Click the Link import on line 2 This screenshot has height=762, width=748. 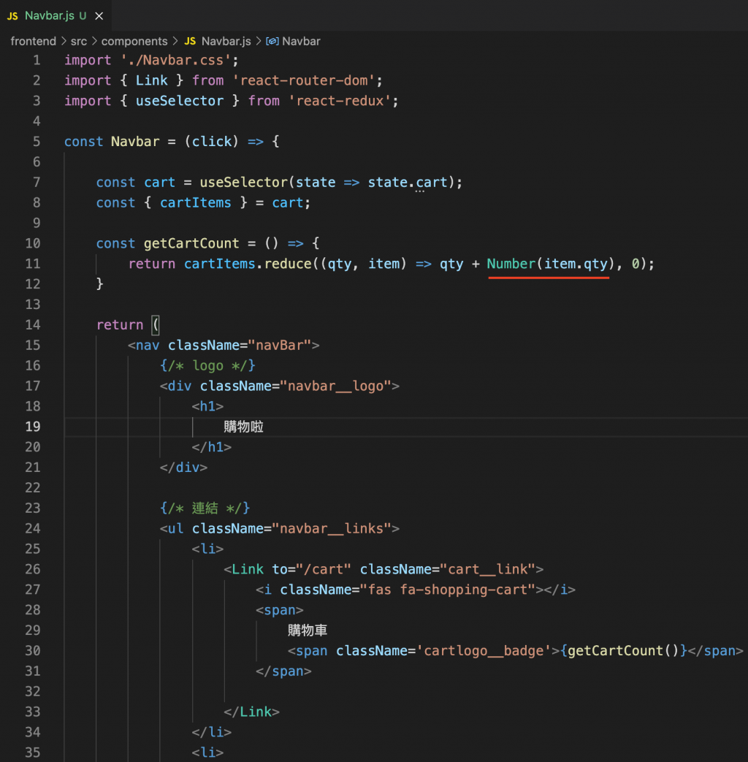pos(151,80)
